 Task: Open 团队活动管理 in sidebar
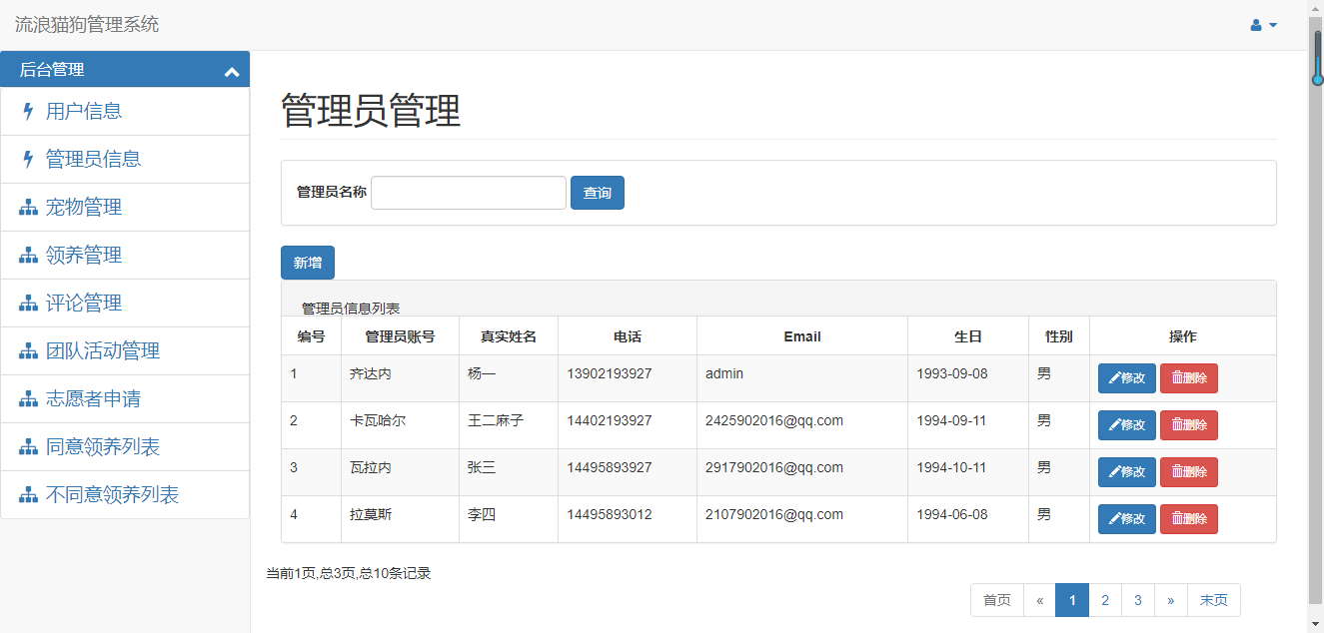tap(125, 350)
